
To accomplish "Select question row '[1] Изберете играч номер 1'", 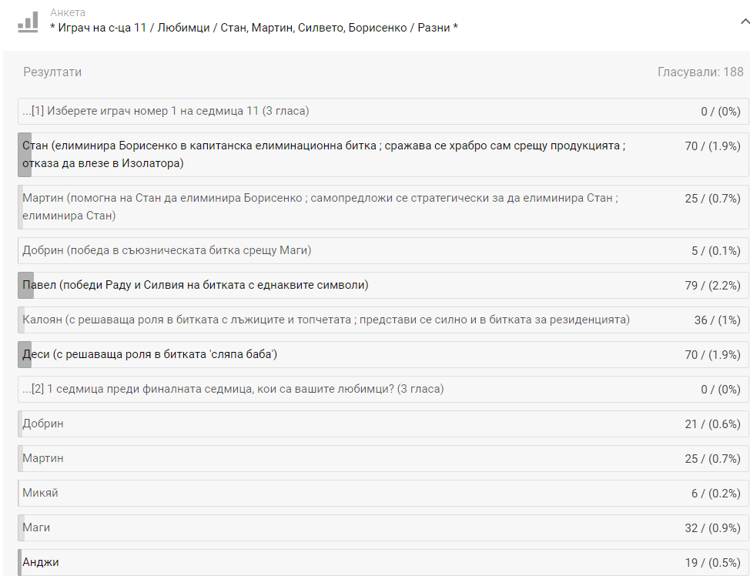I will [x=170, y=112].
